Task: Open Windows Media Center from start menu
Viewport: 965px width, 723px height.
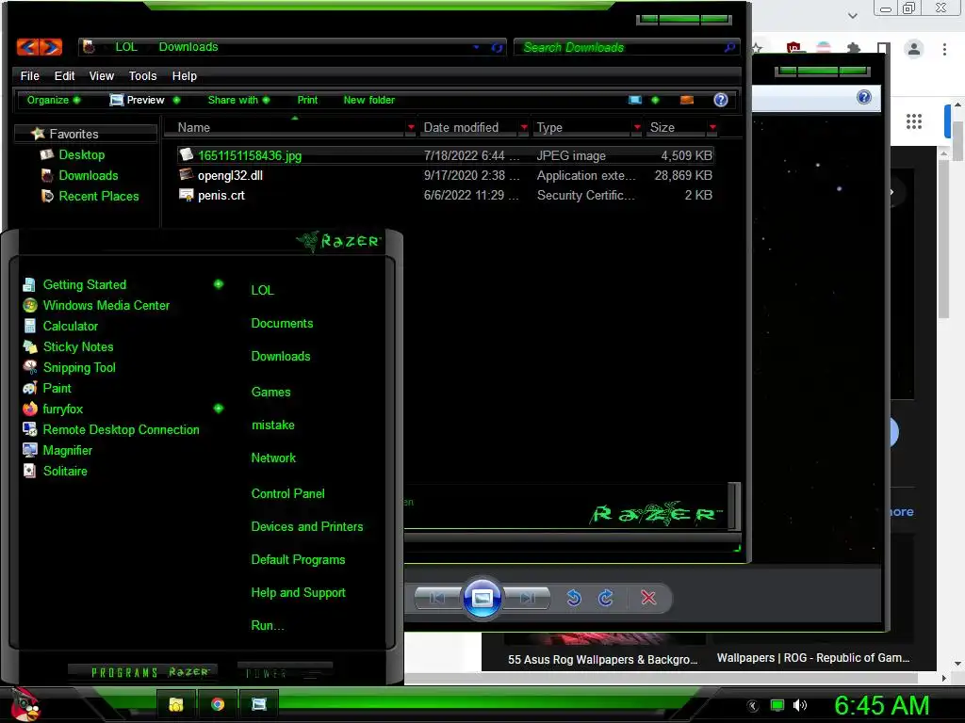Action: tap(96, 306)
